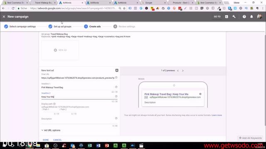Click the CANCEL button

coord(57,140)
